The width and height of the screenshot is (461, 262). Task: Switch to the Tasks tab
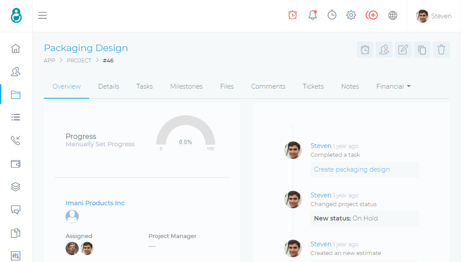click(144, 86)
